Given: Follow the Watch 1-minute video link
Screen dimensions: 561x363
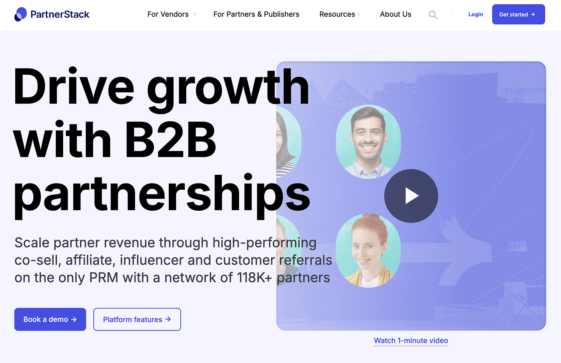Looking at the screenshot, I should 411,341.
